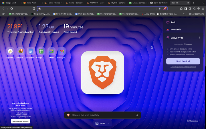Open the Brave Rewards icon in the address bar
206x129 pixels.
[165, 9]
